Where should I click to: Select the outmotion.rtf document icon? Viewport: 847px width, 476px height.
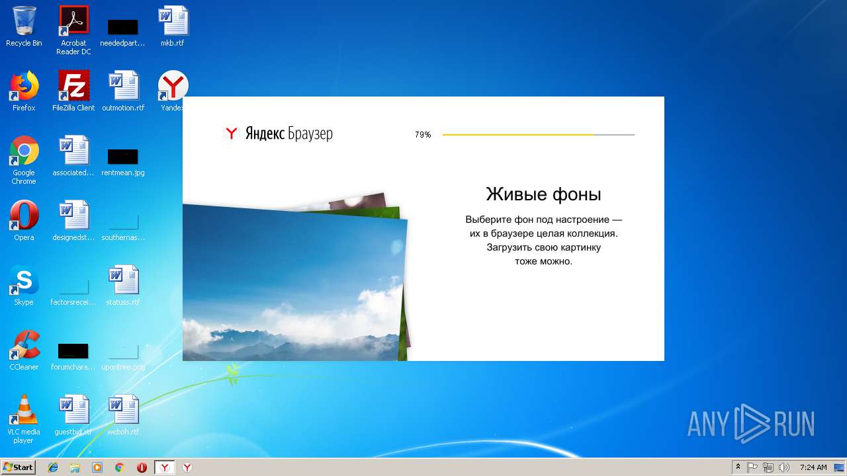click(x=123, y=91)
